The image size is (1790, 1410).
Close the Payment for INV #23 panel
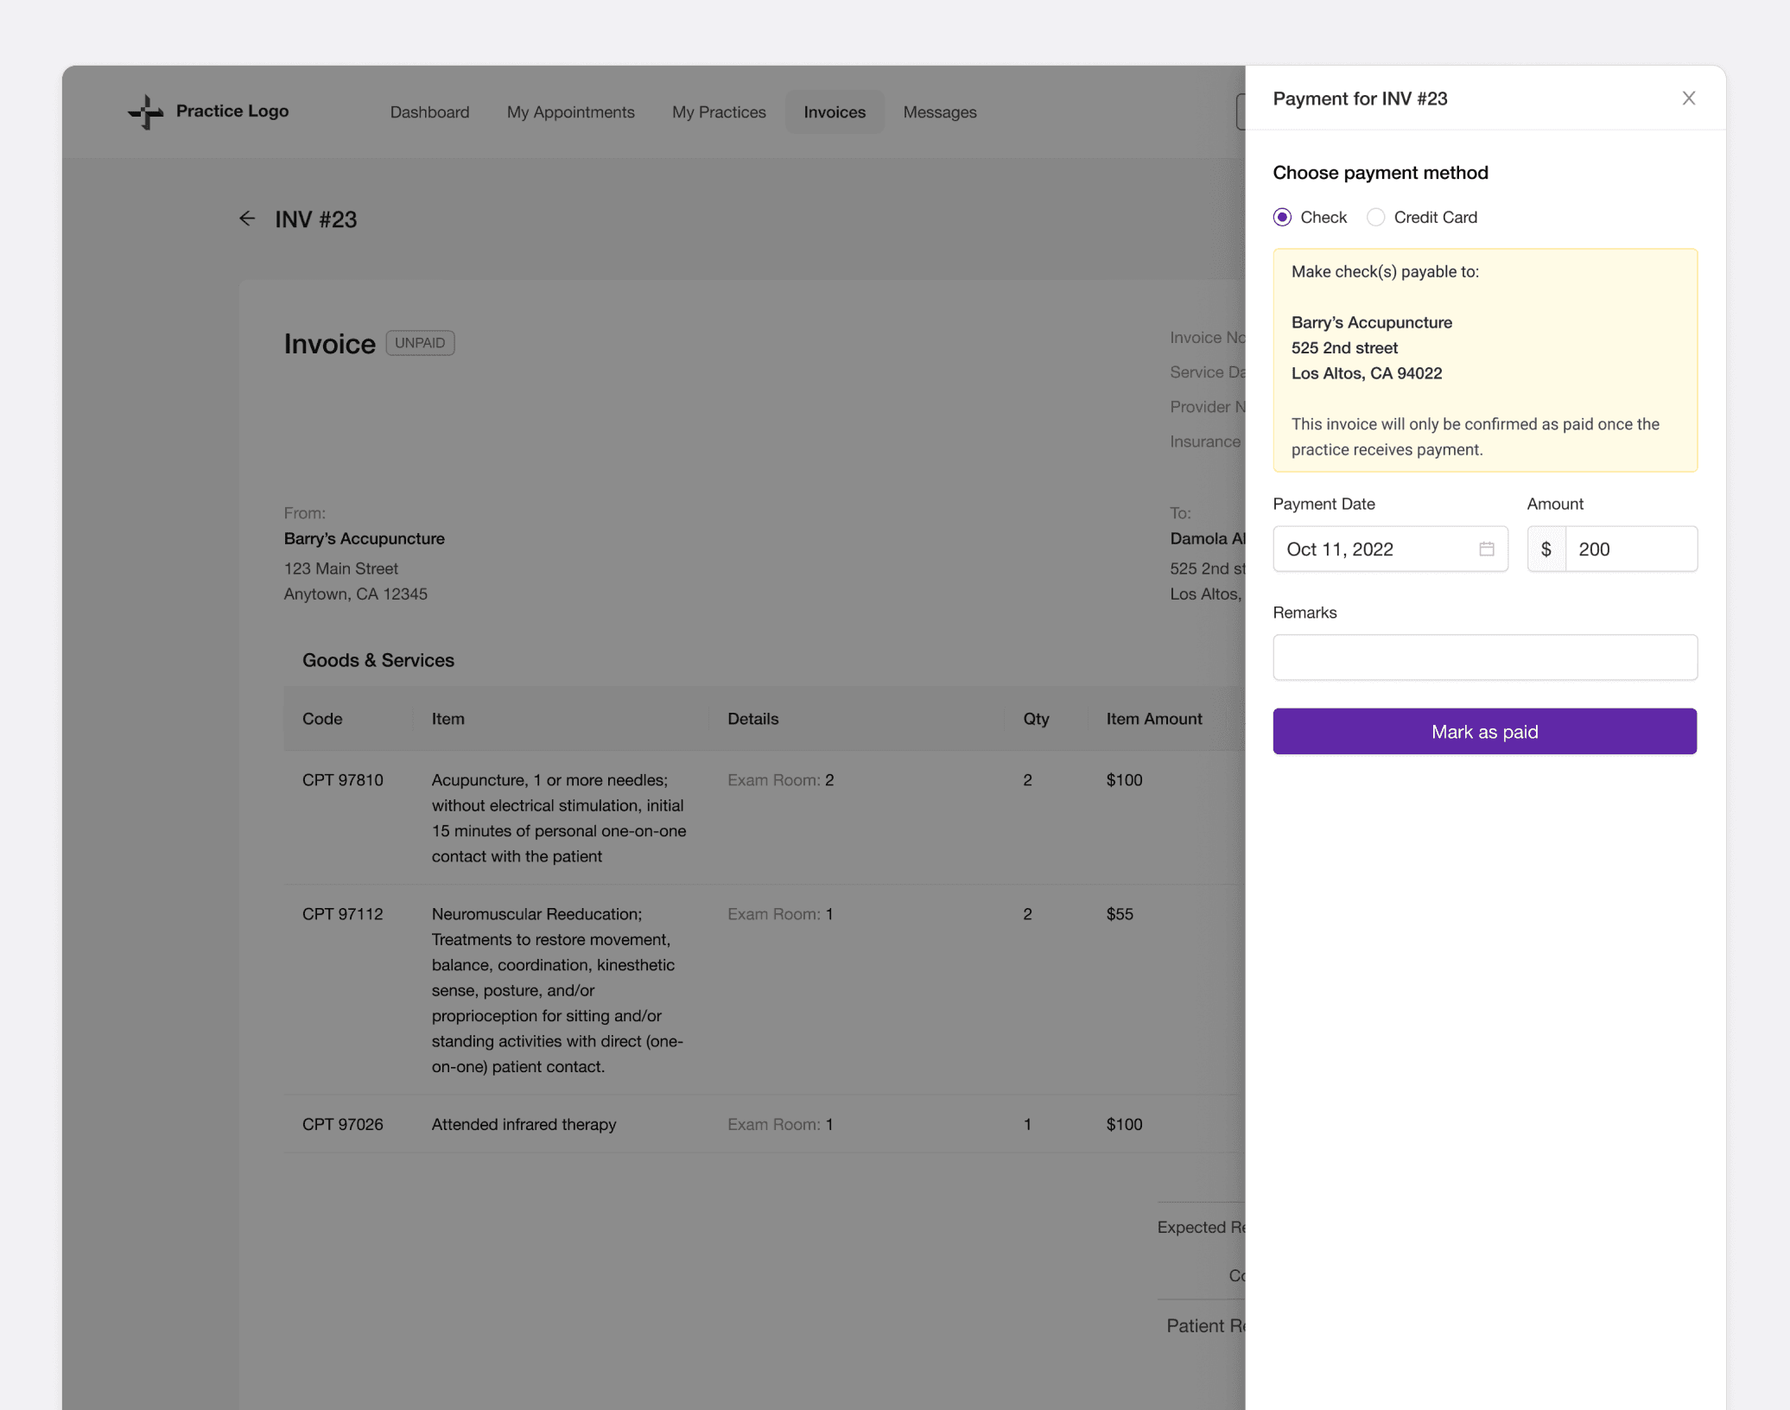[x=1688, y=98]
